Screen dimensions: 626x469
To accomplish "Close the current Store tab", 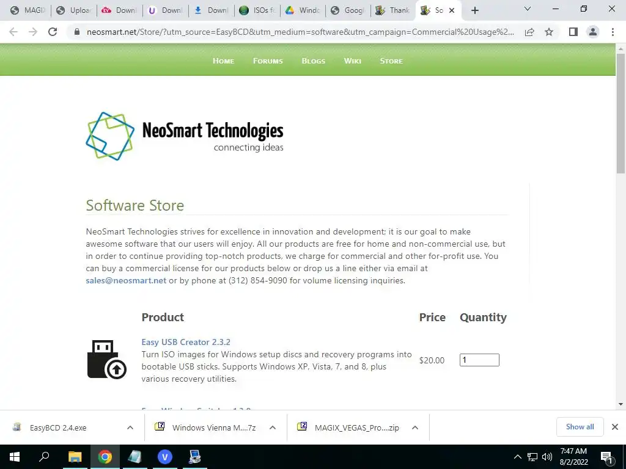I will (x=452, y=10).
